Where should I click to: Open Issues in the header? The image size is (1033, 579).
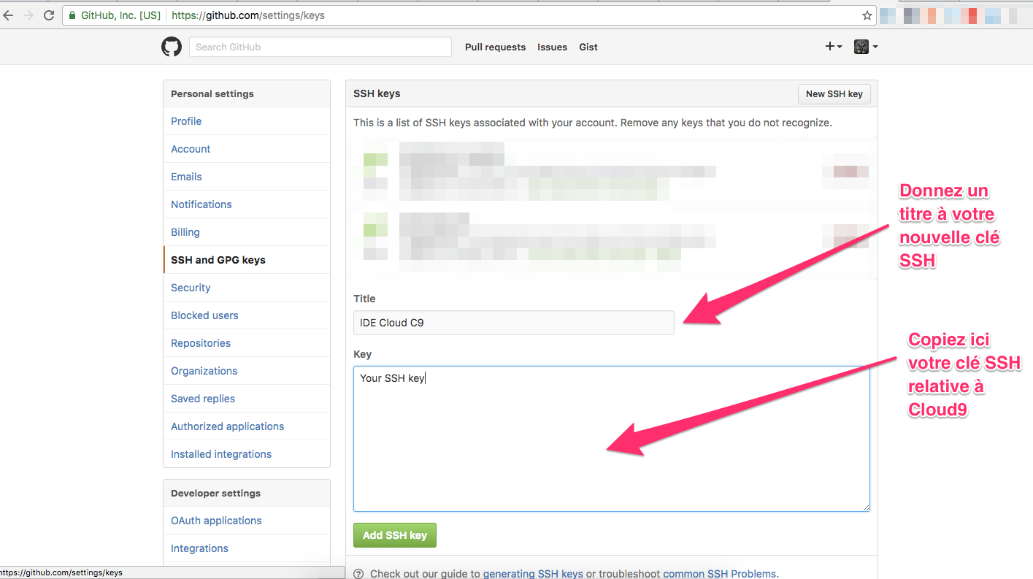point(552,47)
